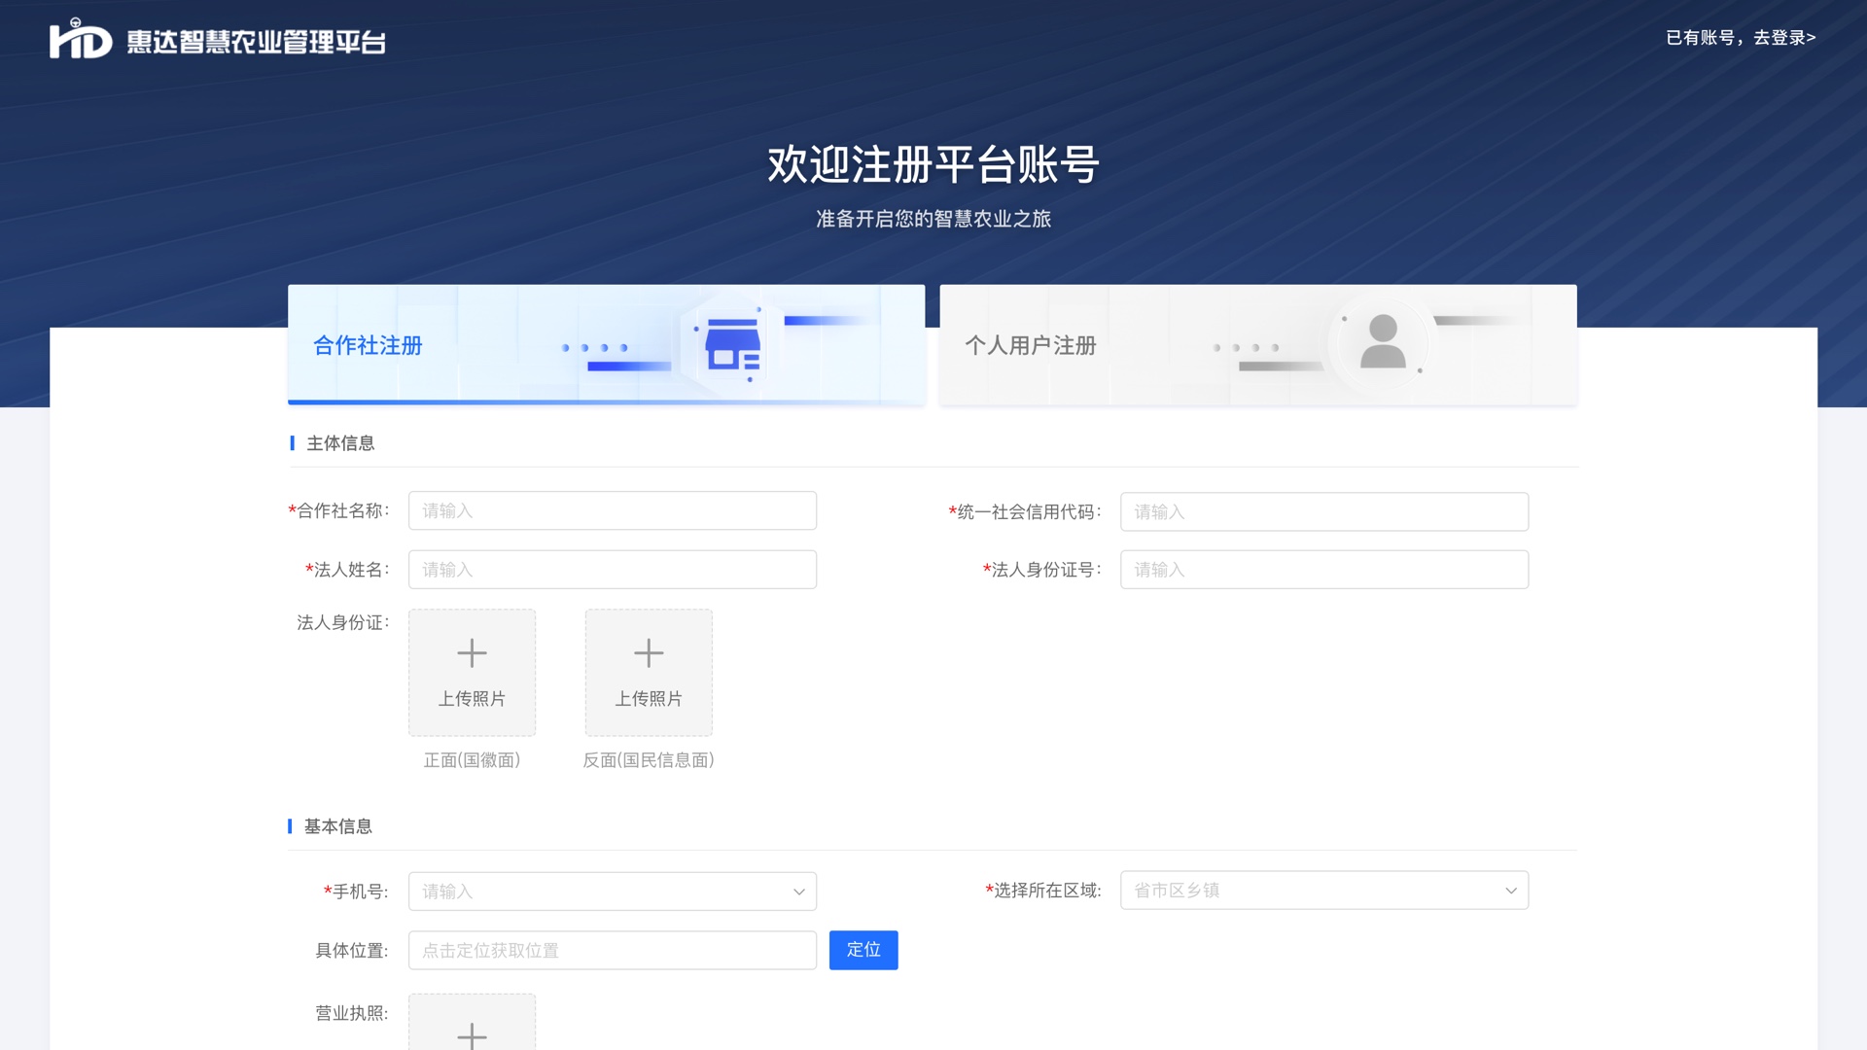Click the 法人身份证 label

[x=343, y=622]
